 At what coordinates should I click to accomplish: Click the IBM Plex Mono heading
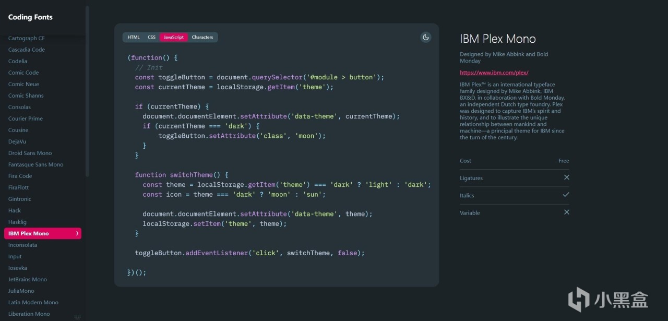[x=498, y=39]
